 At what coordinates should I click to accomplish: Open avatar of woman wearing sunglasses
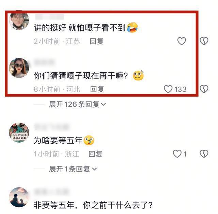pos(19,68)
